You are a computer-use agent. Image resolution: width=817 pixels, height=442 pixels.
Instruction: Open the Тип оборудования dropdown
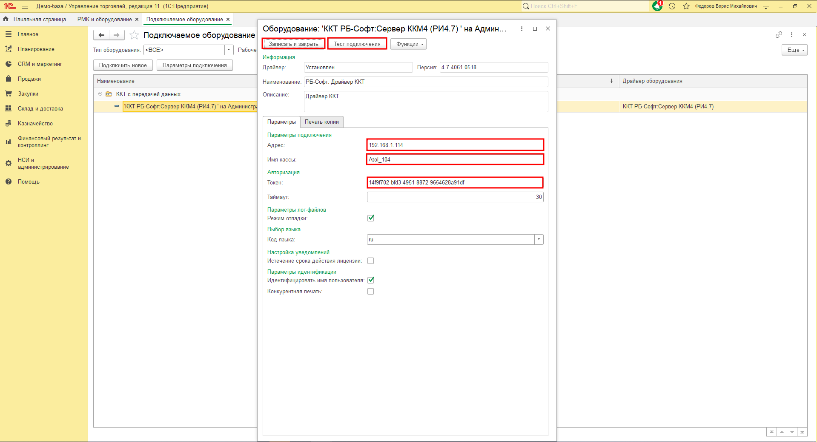pos(229,50)
